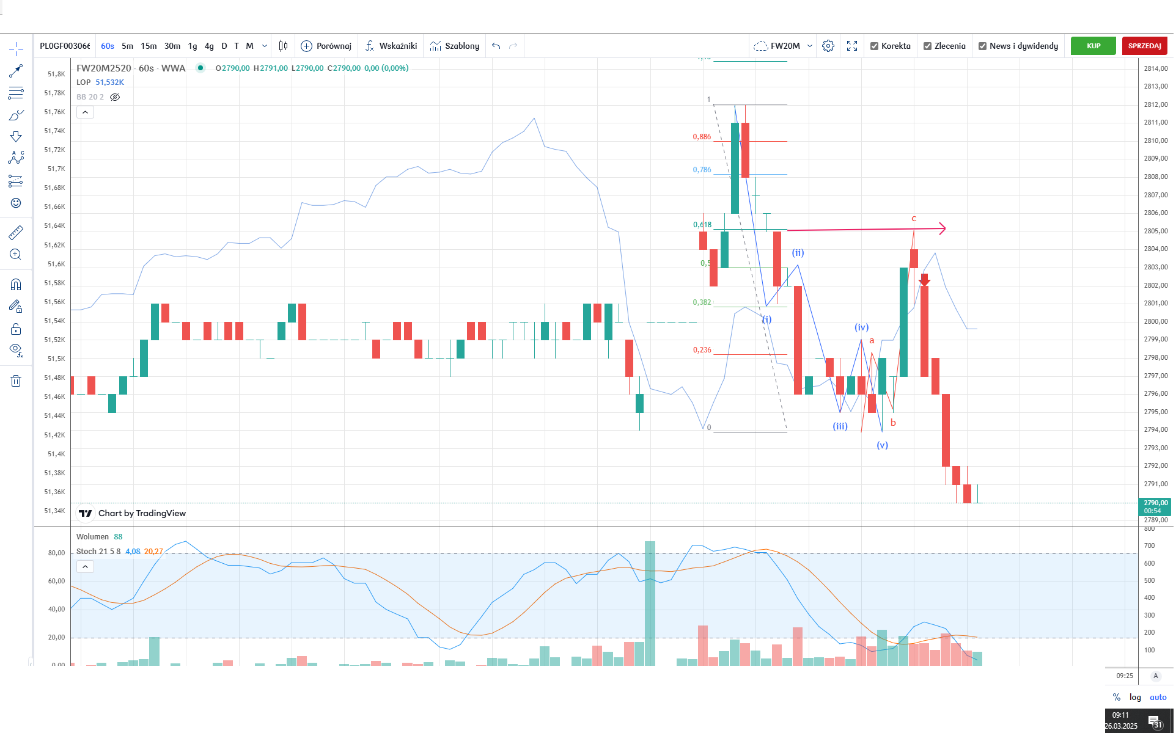Toggle the Zlecenia checkbox

[927, 46]
